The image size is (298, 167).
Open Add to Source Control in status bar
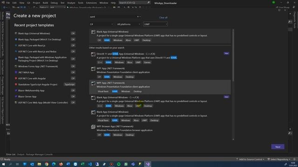pos(250,159)
